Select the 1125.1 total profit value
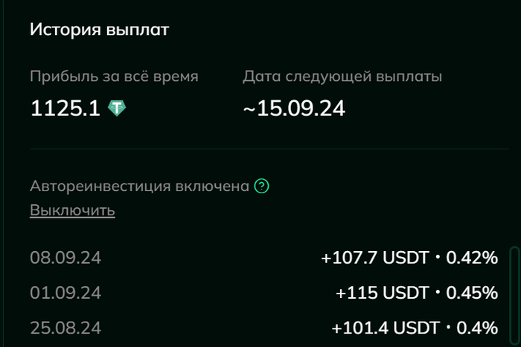521x347 pixels. [65, 108]
